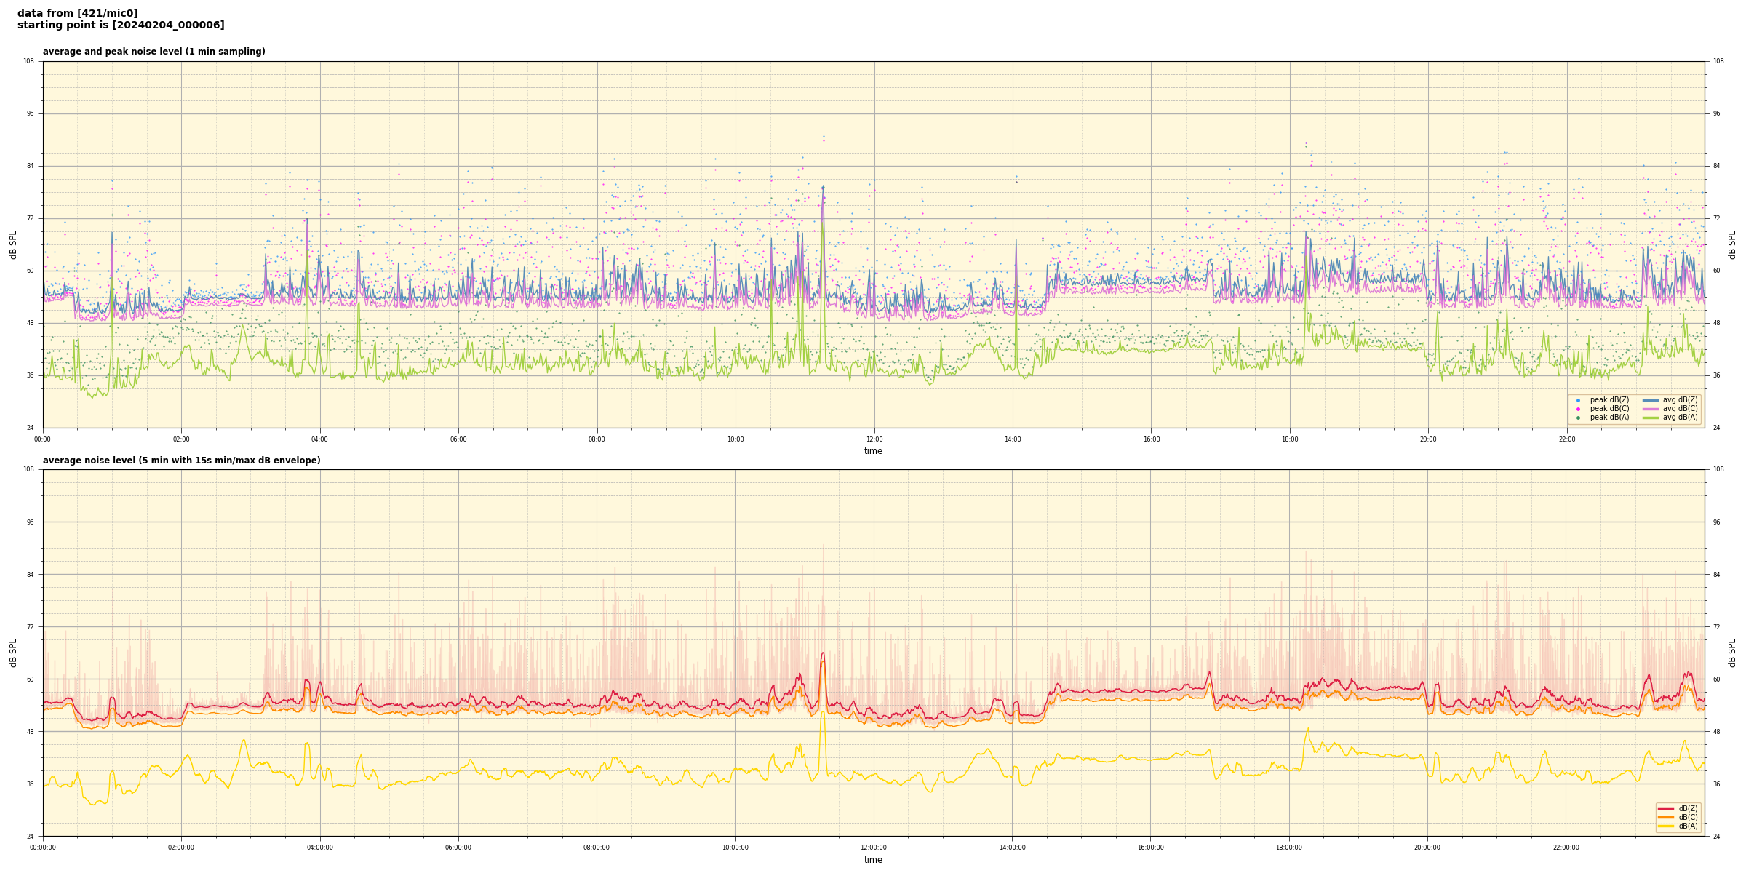
Task: Click the '5 min with 15s min/max' chart title
Action: 181,461
